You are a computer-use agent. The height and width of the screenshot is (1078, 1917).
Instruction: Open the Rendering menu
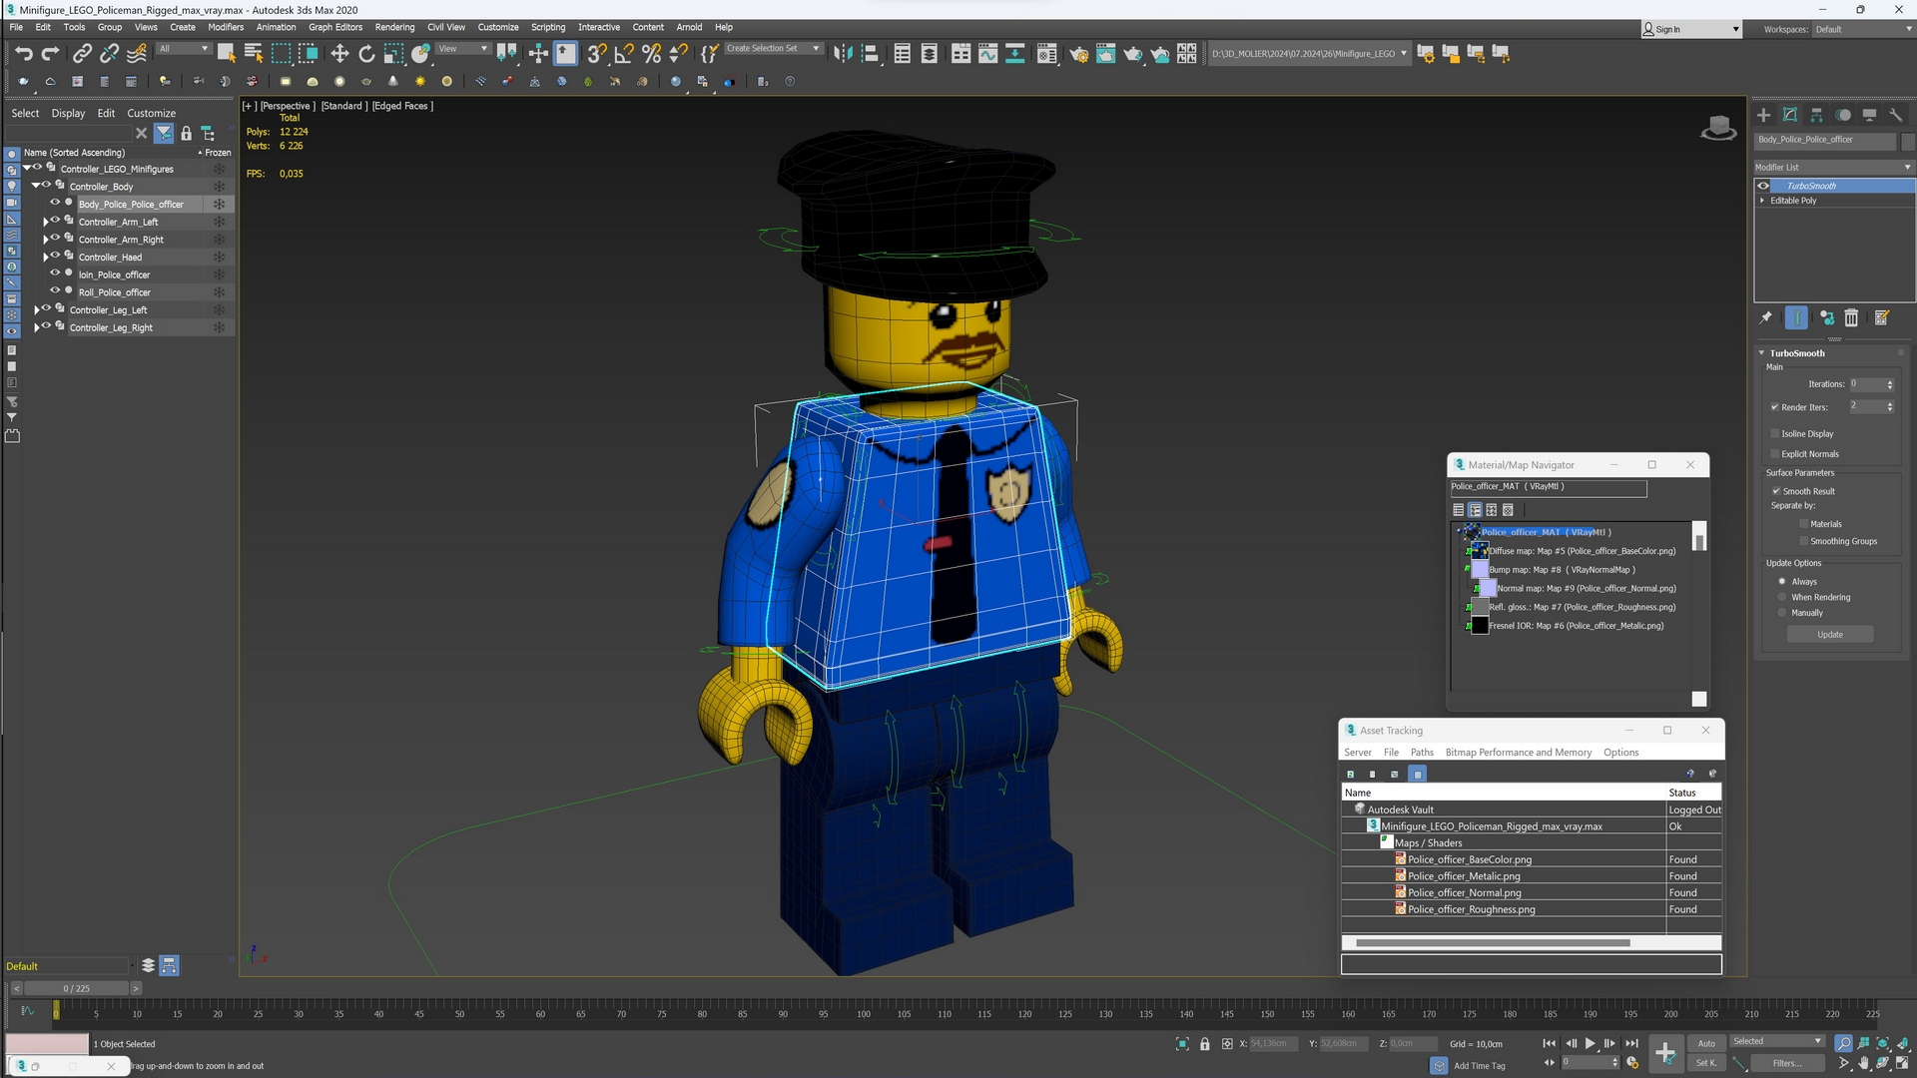[394, 27]
